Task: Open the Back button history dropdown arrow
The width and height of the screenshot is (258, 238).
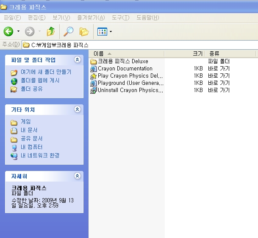Action: [18, 31]
